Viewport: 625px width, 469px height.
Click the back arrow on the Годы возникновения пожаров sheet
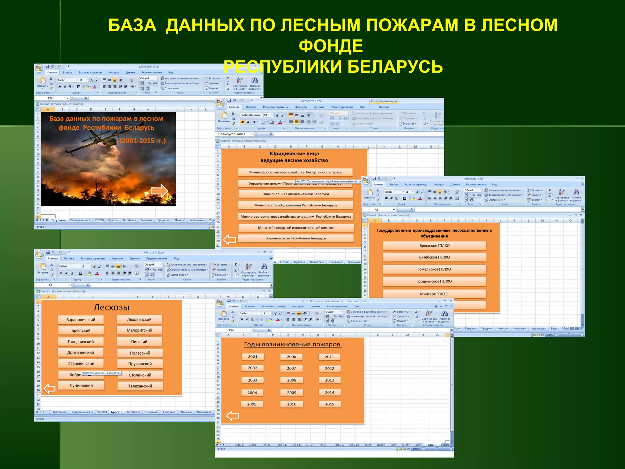click(x=233, y=416)
